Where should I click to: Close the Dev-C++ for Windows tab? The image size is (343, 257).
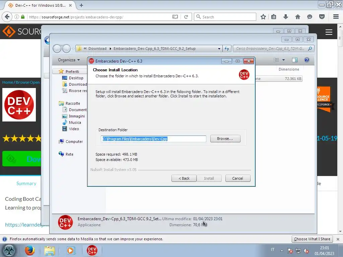70,5
